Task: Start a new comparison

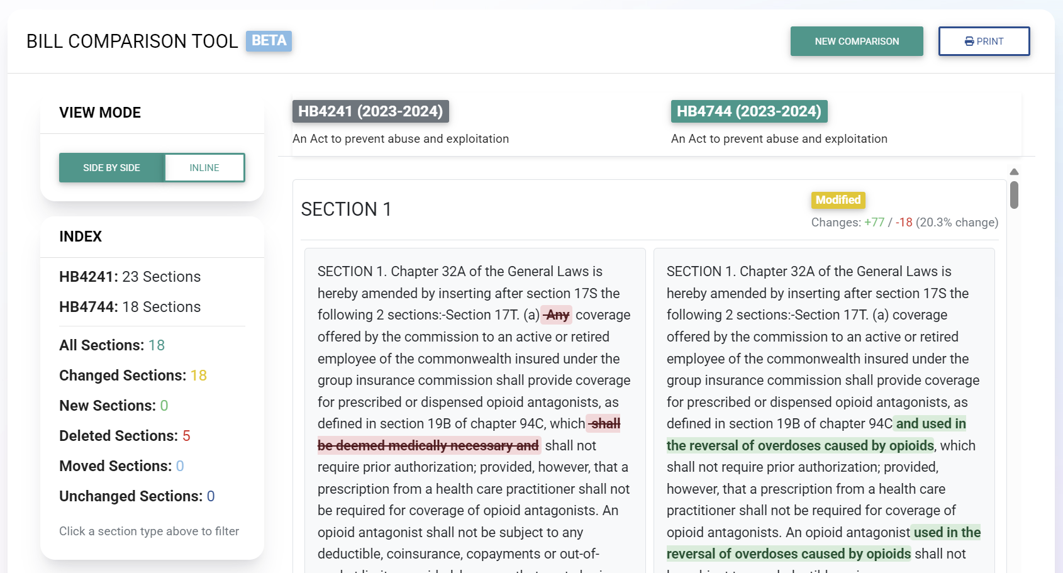Action: (856, 42)
